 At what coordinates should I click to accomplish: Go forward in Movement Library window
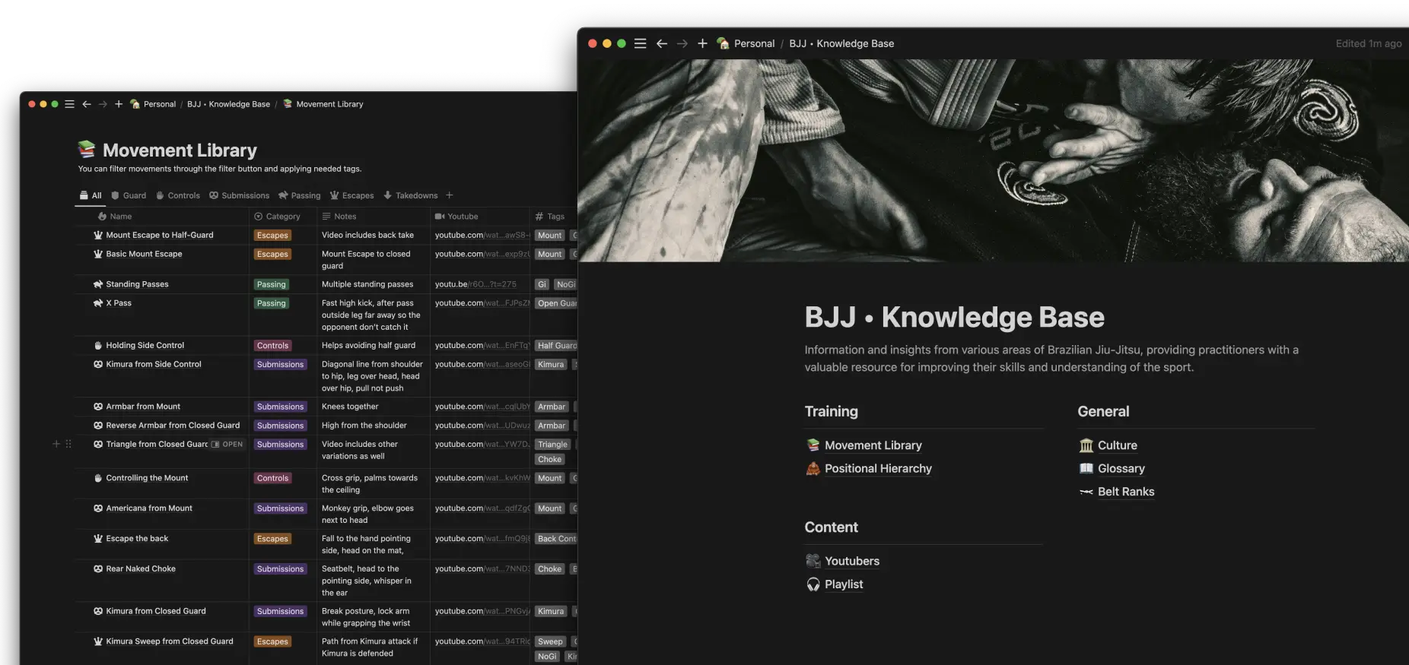103,104
